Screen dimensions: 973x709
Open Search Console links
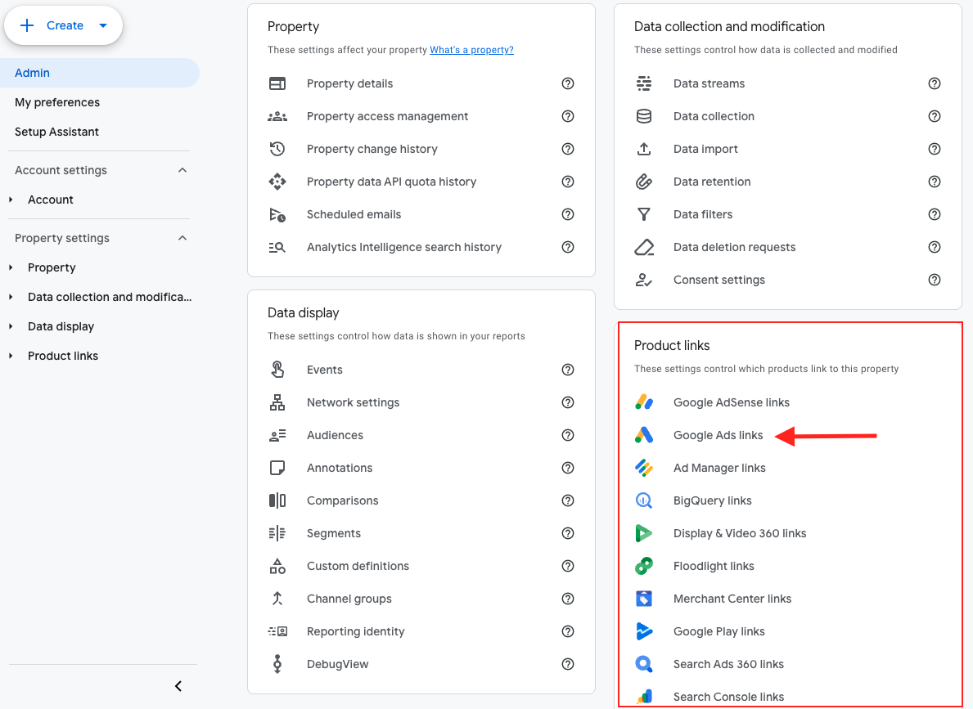(x=728, y=697)
